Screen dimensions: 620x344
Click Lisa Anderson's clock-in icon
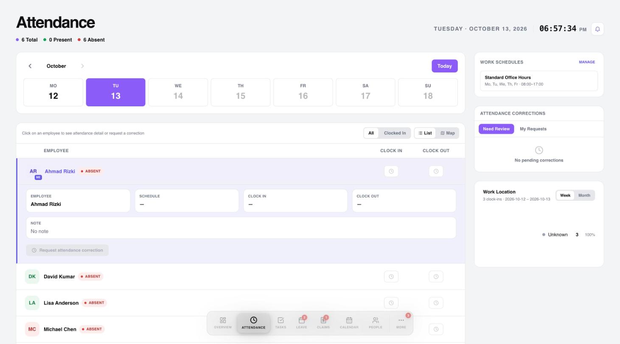(391, 303)
